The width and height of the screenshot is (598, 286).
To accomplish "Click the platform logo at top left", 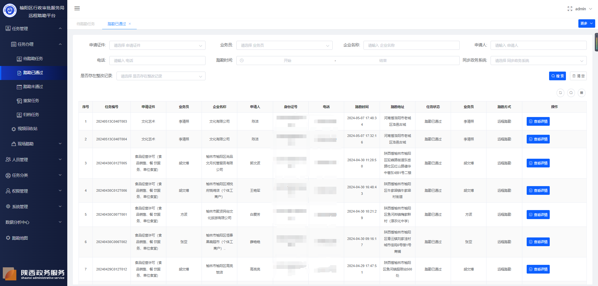I will (10, 11).
